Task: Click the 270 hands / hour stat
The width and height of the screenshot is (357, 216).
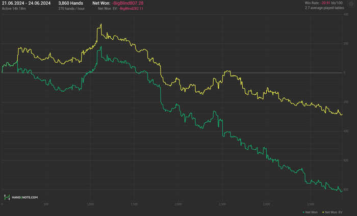Action: coord(71,9)
